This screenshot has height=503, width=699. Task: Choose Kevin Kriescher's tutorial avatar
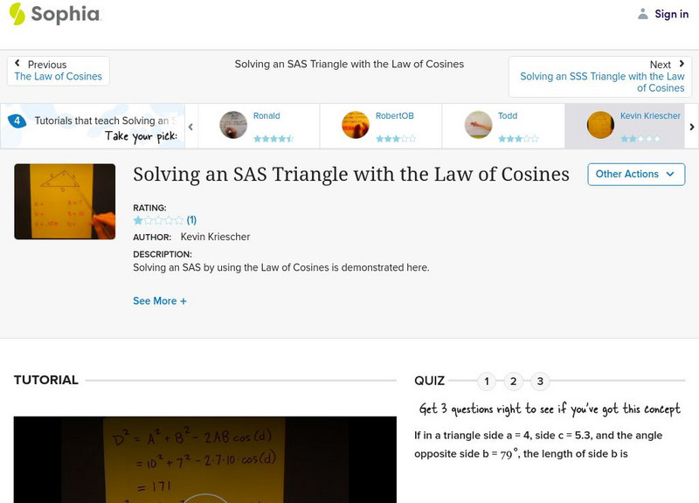(x=599, y=125)
